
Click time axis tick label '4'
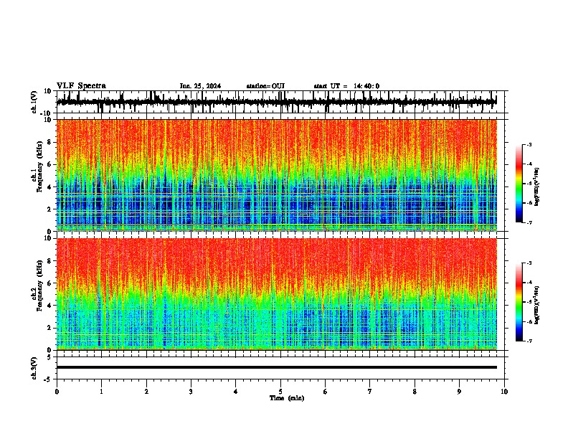pyautogui.click(x=236, y=392)
